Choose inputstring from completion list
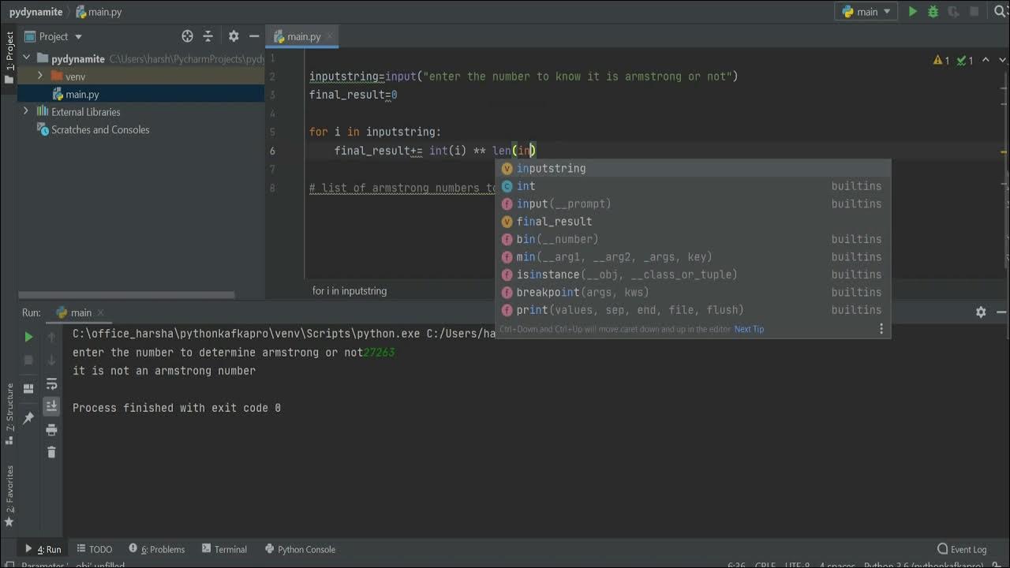The height and width of the screenshot is (568, 1010). (693, 168)
